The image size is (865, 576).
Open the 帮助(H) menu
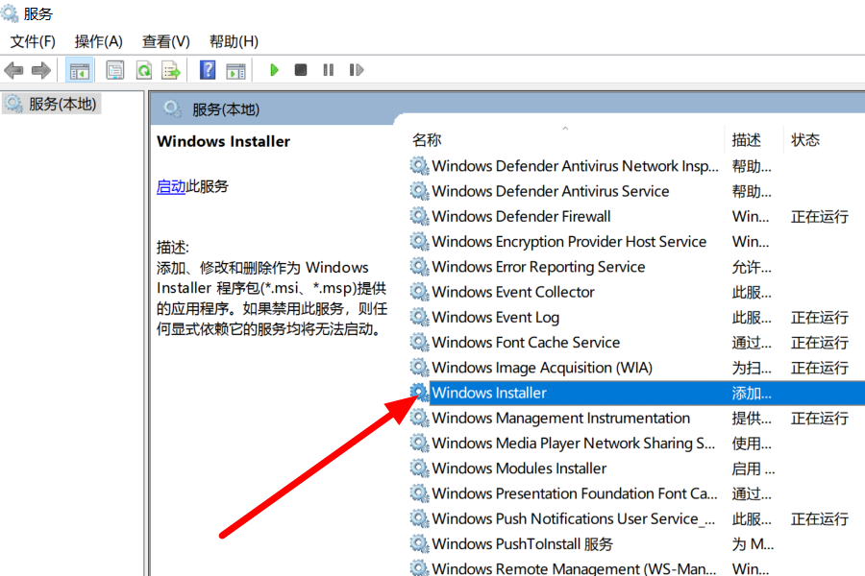tap(234, 41)
